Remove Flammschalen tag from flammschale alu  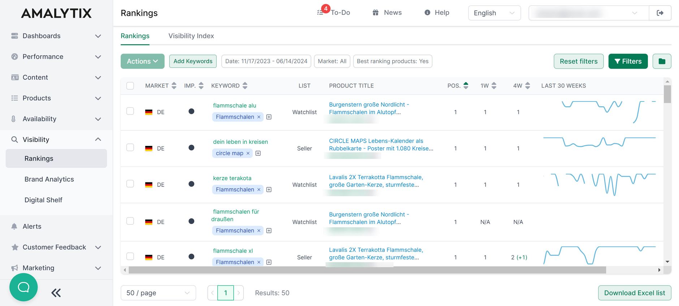[x=259, y=117]
